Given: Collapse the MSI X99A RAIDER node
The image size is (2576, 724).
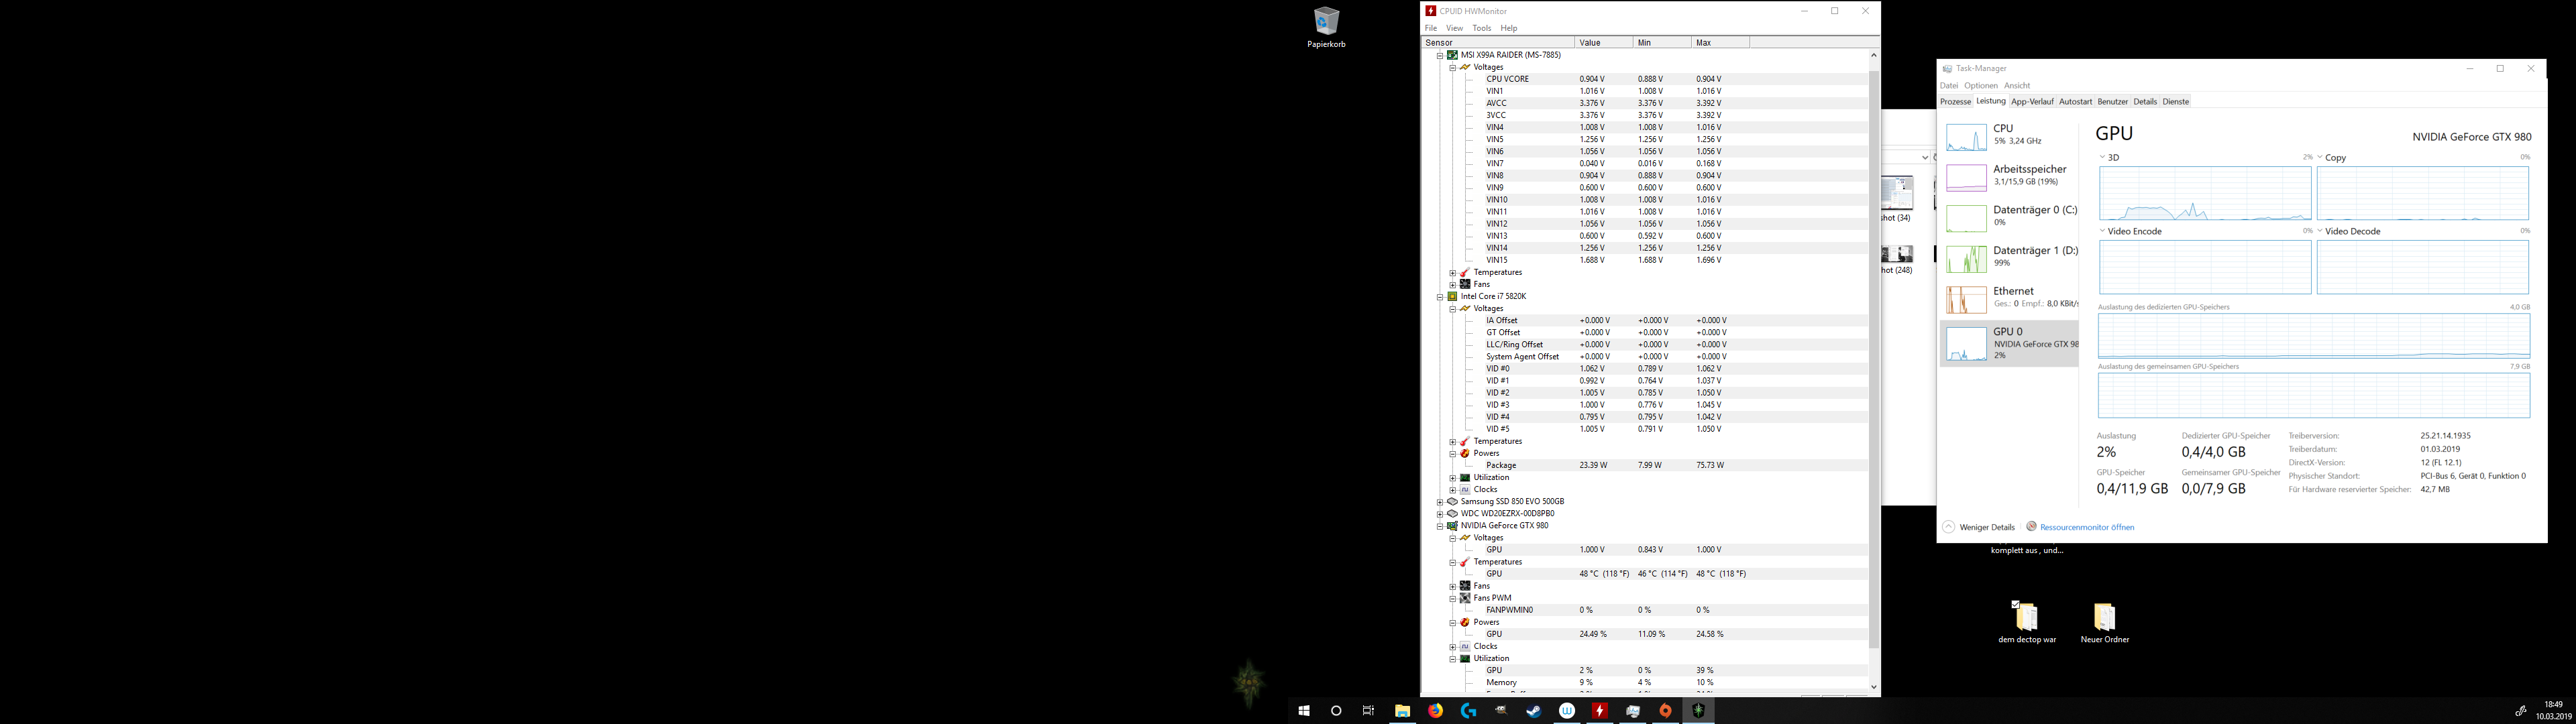Looking at the screenshot, I should click(x=1440, y=55).
